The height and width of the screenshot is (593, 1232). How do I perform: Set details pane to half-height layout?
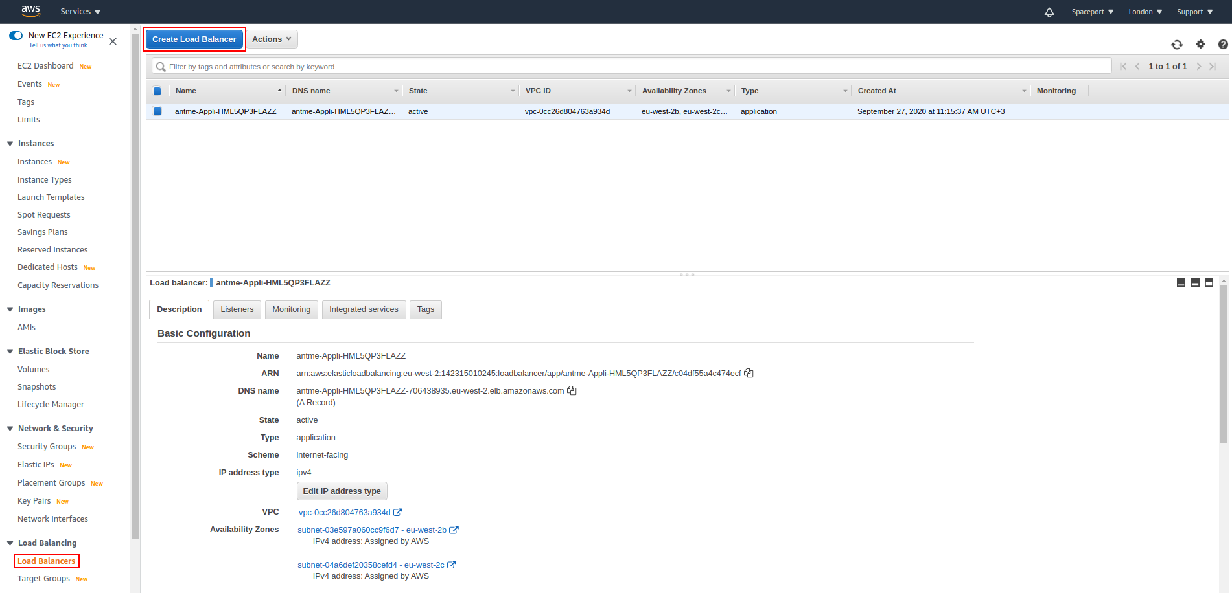point(1195,283)
